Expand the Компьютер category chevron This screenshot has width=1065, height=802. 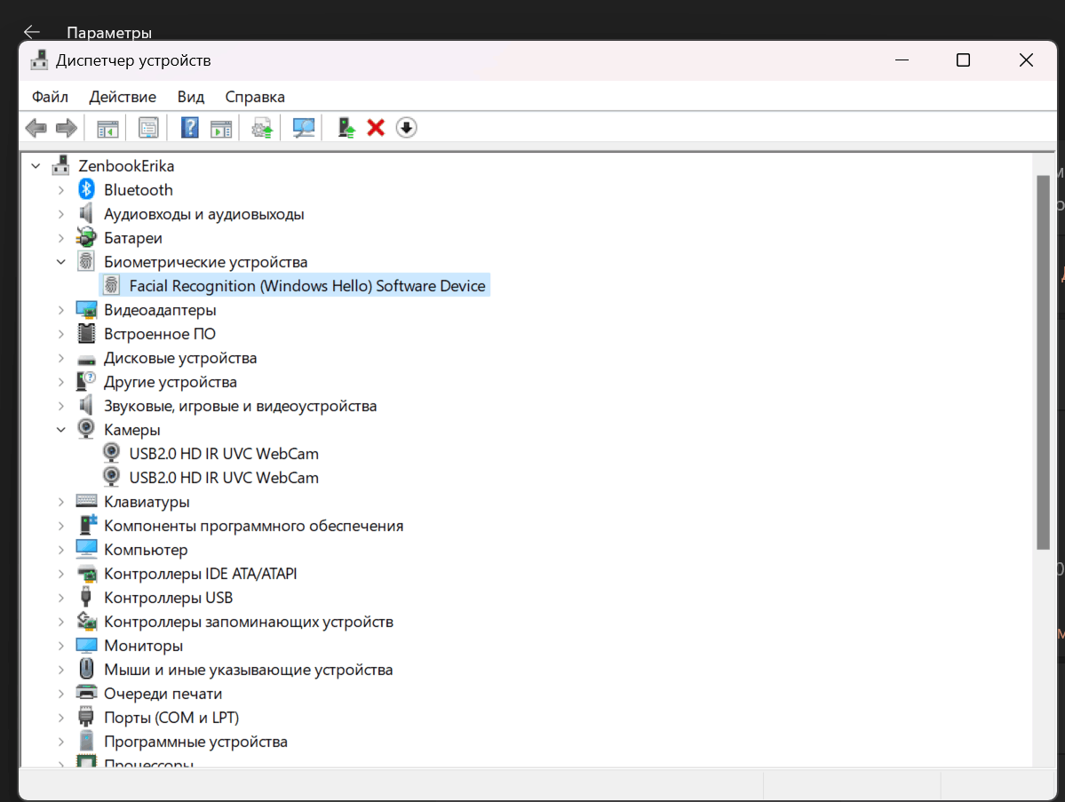pos(61,550)
